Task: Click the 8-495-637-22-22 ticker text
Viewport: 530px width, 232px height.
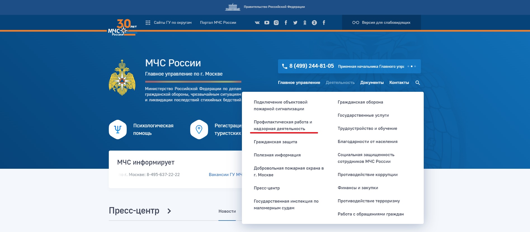Action: (x=163, y=175)
